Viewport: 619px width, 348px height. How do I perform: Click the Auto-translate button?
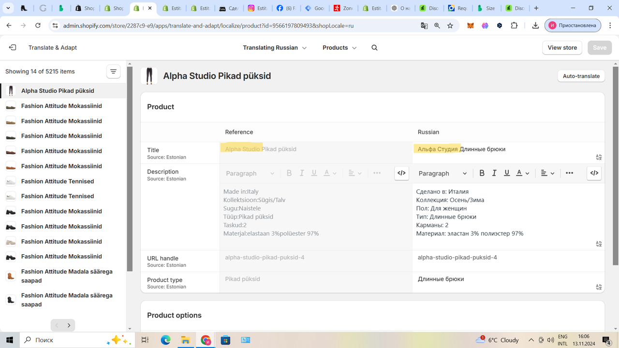click(x=581, y=76)
